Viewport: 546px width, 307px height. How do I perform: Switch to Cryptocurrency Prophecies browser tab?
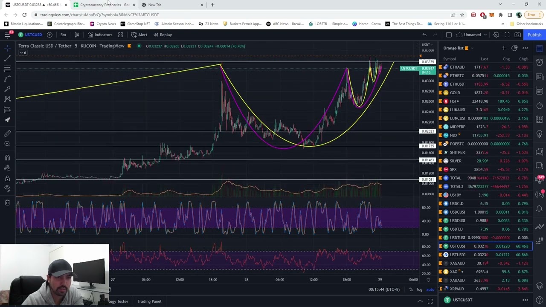(x=105, y=5)
